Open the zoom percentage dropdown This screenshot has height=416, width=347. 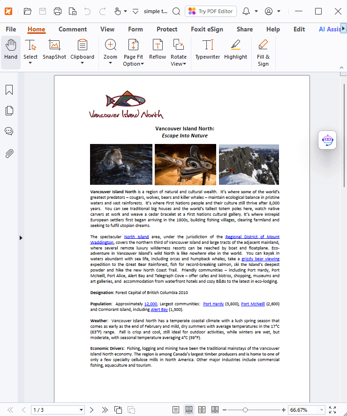pyautogui.click(x=322, y=410)
